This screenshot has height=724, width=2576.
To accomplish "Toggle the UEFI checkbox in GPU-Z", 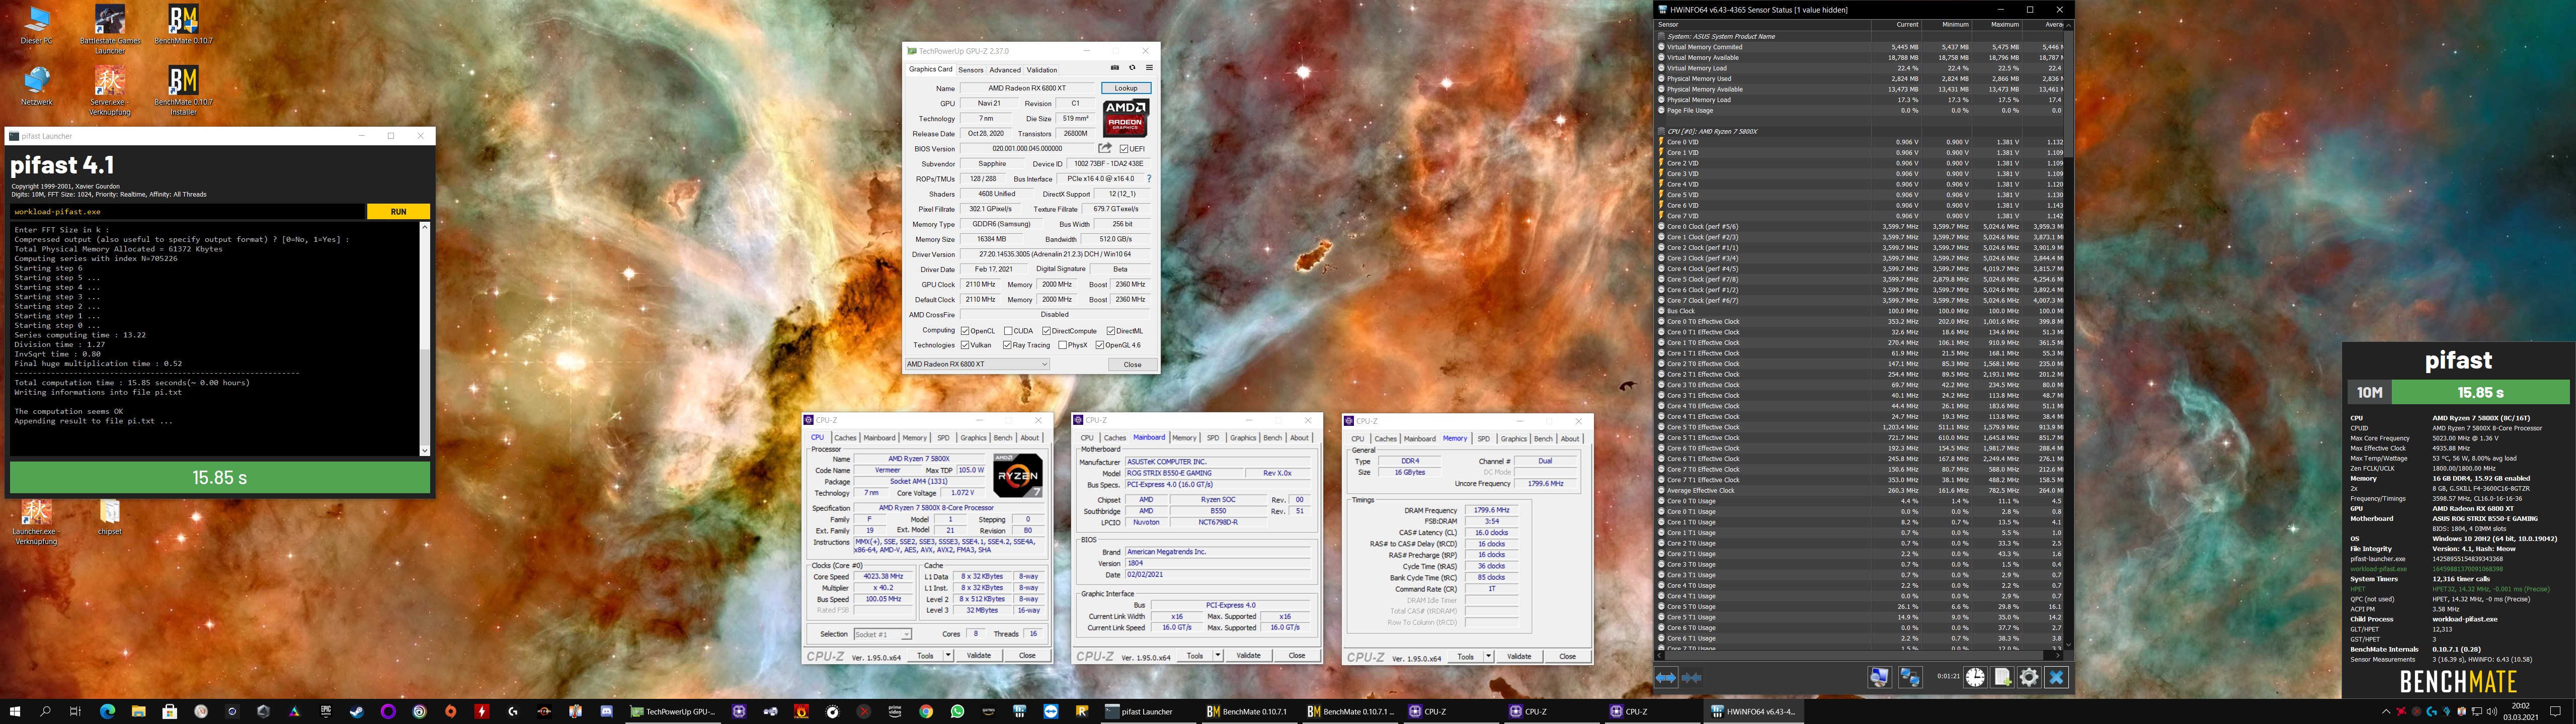I will coord(1124,149).
